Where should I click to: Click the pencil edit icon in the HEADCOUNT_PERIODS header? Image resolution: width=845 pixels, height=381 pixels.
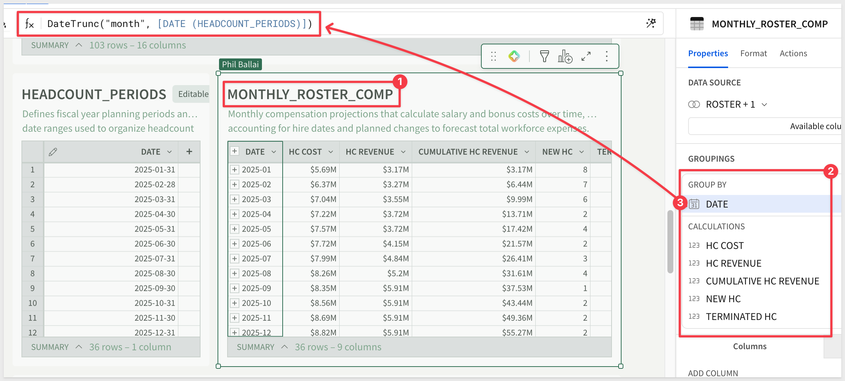(x=53, y=152)
